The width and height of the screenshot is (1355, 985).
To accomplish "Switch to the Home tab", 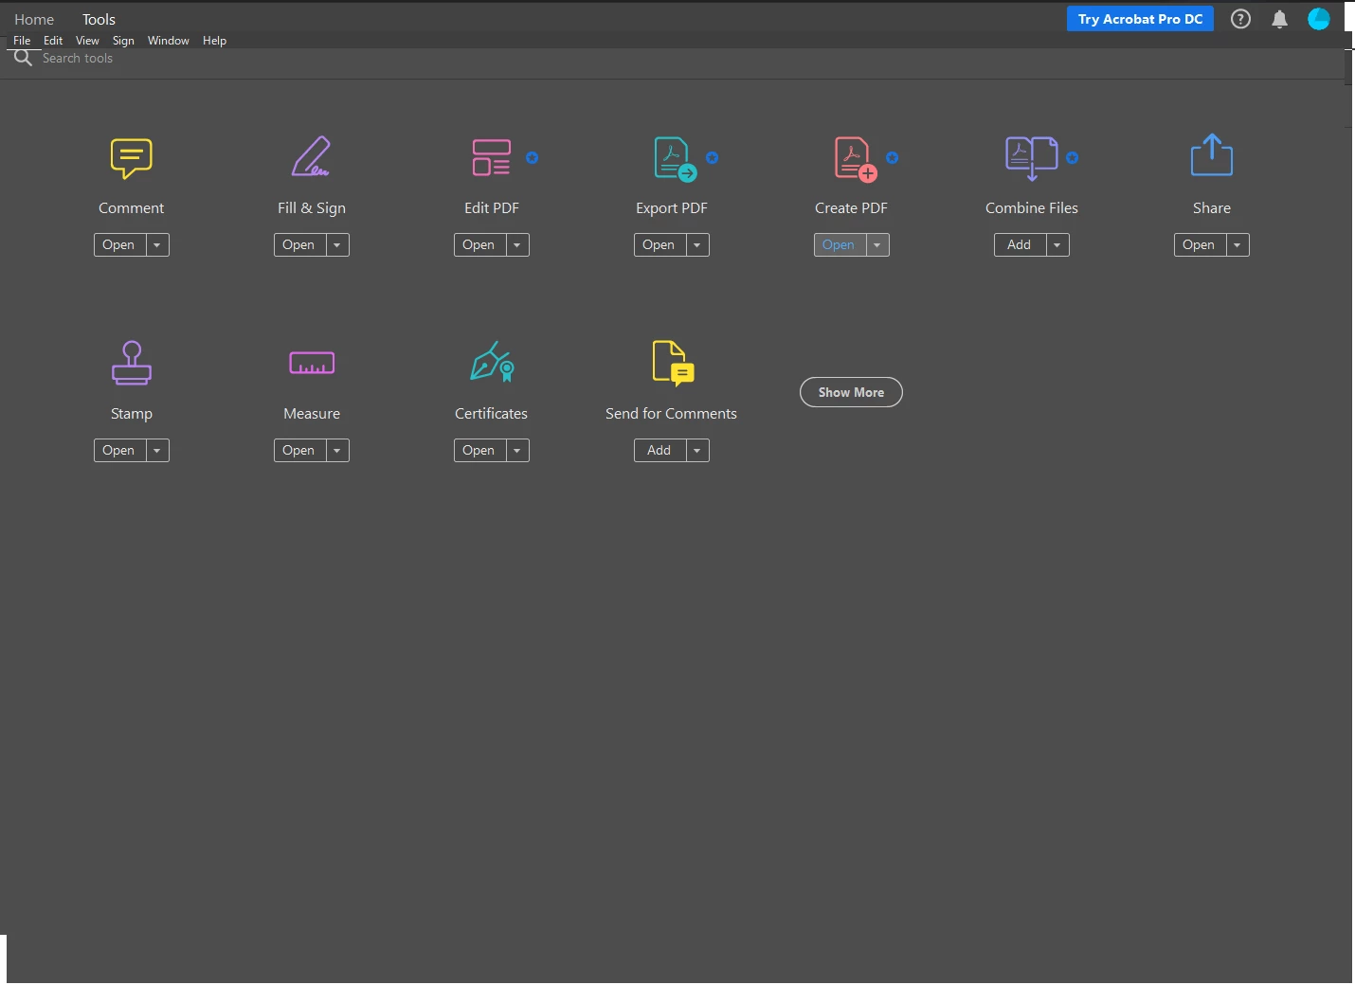I will tap(34, 19).
